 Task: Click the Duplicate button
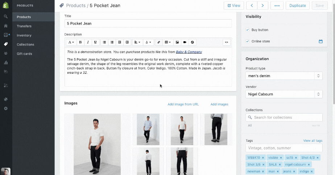298,5
